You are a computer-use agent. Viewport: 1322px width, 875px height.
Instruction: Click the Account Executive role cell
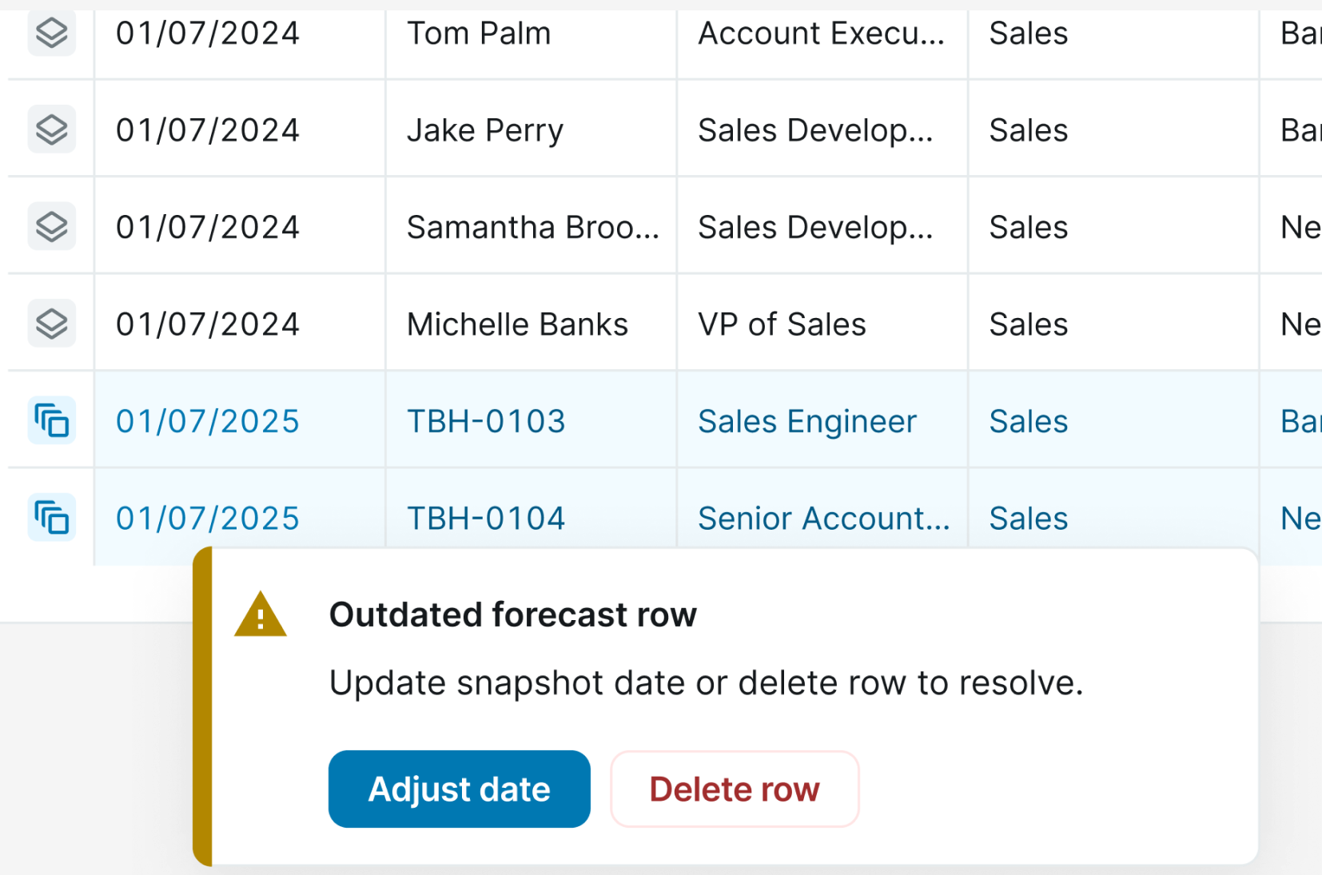(821, 34)
